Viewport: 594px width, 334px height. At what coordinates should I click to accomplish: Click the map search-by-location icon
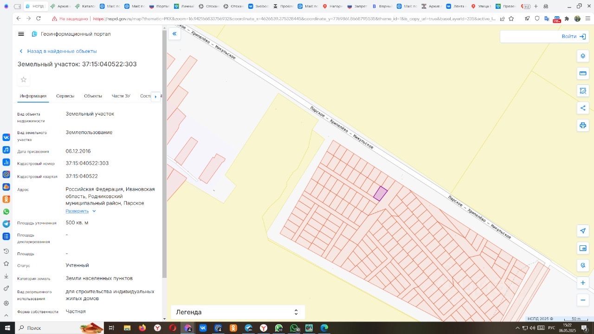583,265
